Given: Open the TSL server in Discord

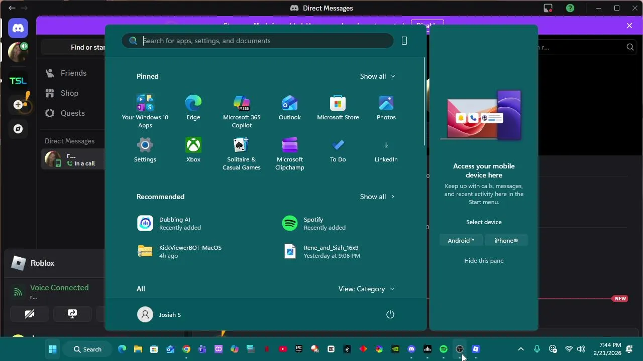Looking at the screenshot, I should [x=18, y=81].
